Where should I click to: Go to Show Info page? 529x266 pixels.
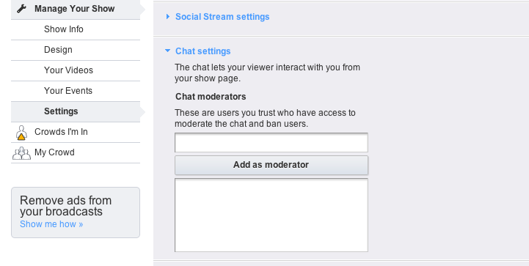(63, 29)
